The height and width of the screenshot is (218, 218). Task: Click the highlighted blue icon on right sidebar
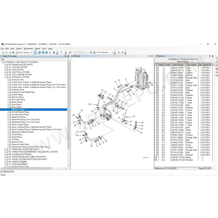coord(217,65)
